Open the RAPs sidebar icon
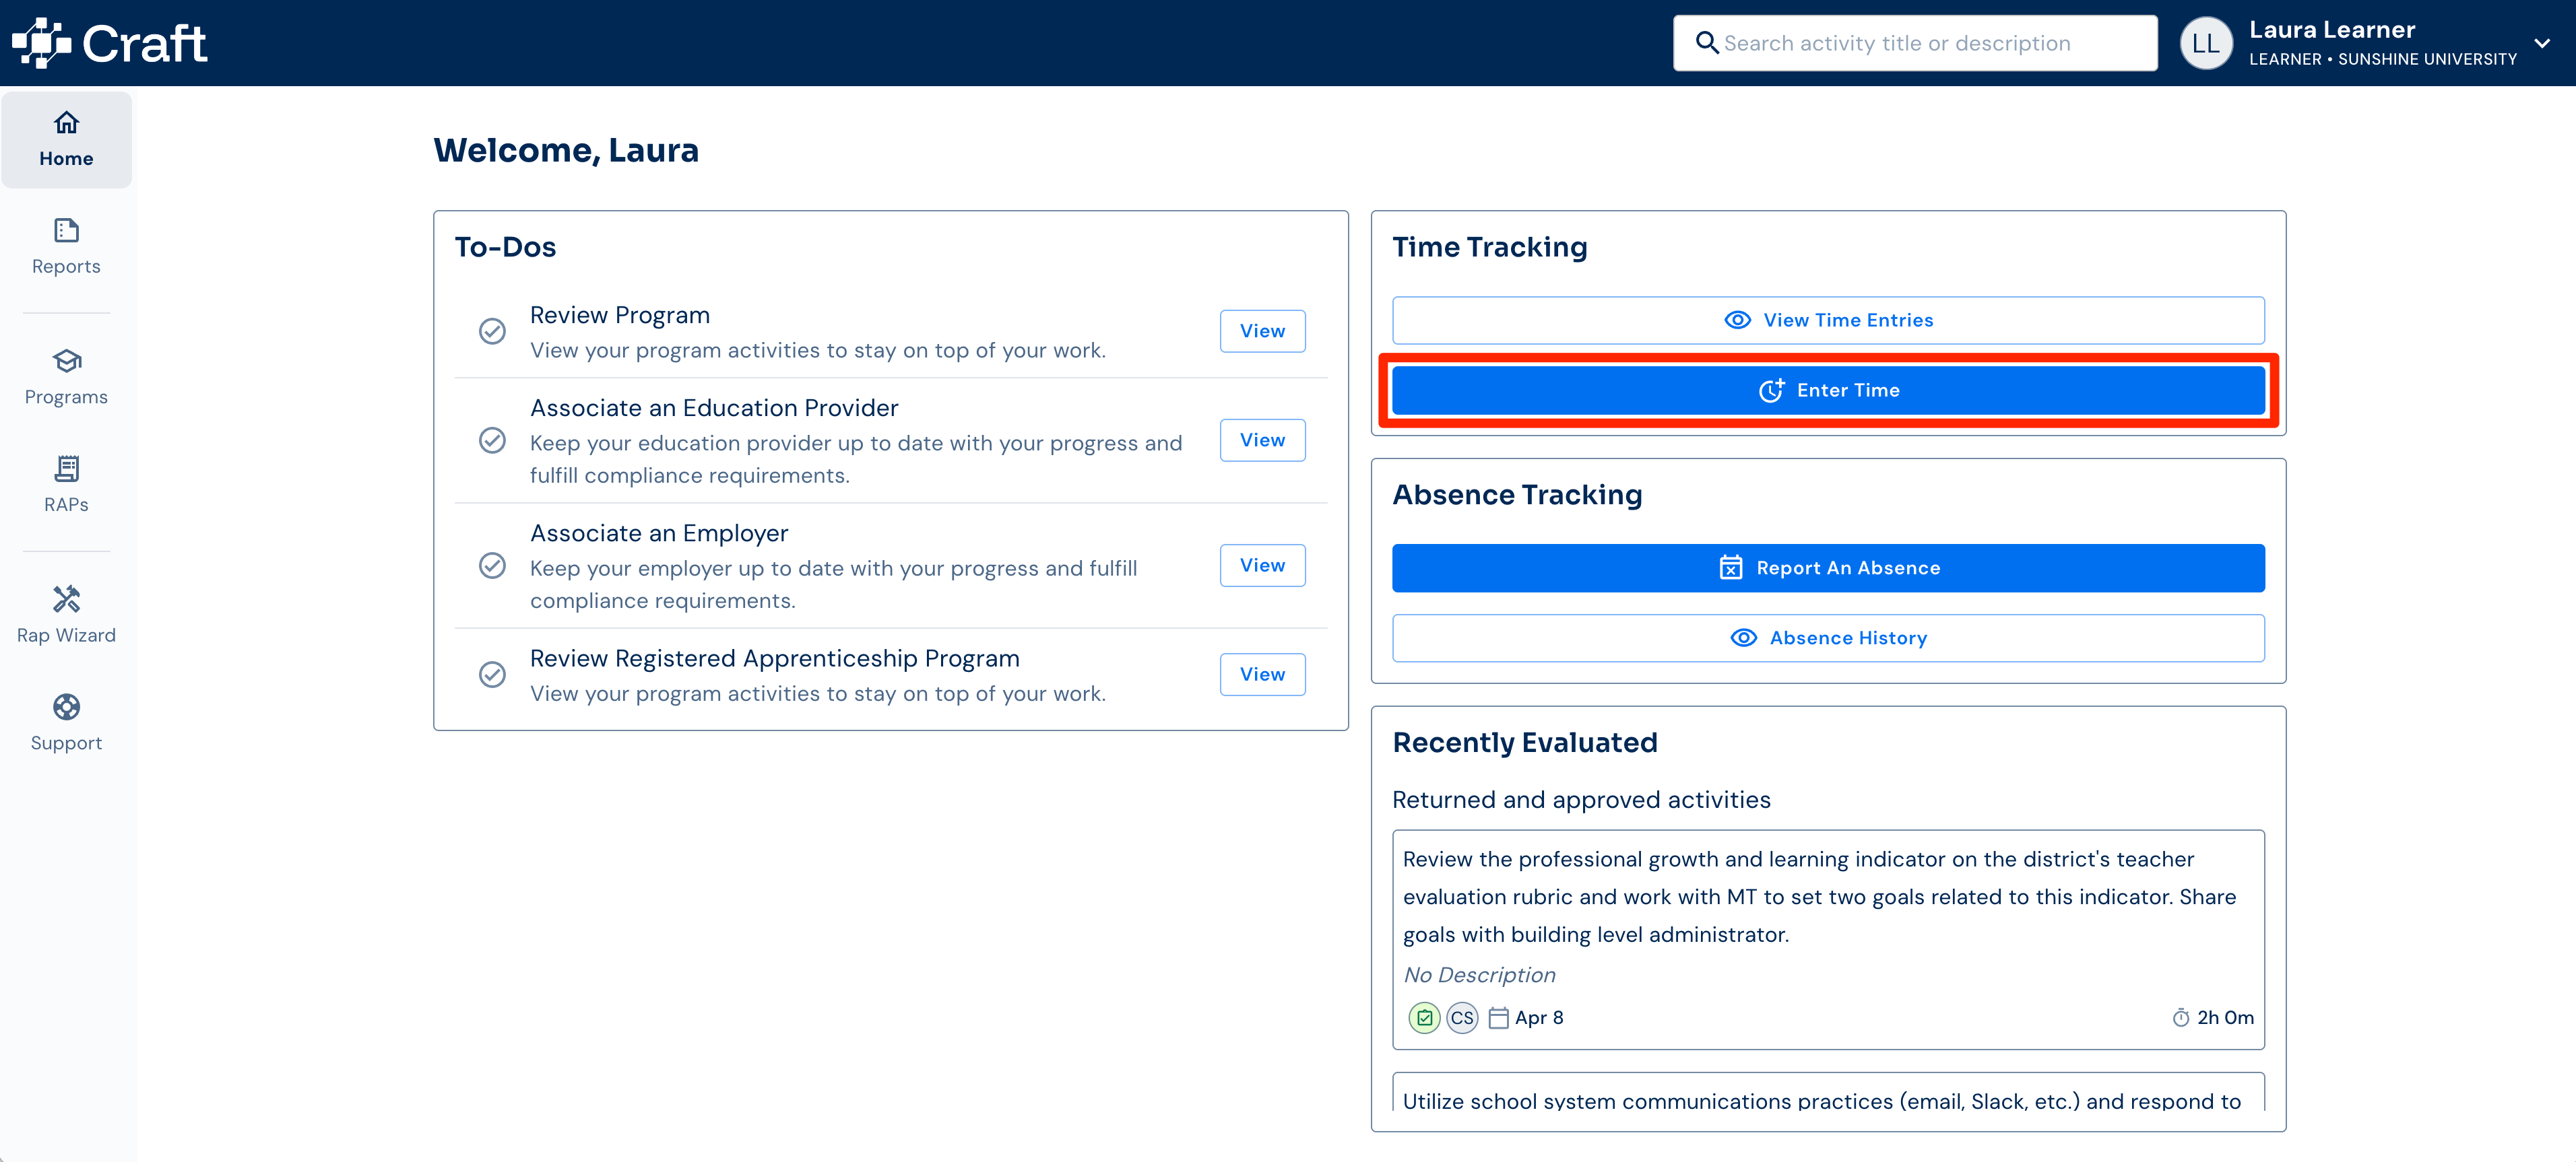 click(66, 469)
